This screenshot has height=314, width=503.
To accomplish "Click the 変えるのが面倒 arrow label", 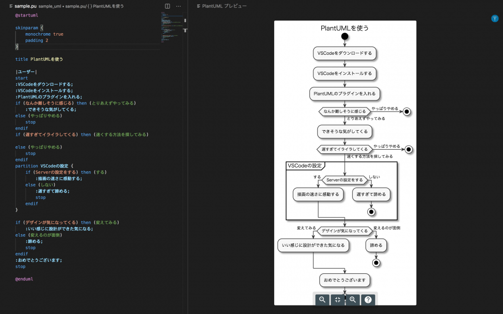I will pos(387,228).
